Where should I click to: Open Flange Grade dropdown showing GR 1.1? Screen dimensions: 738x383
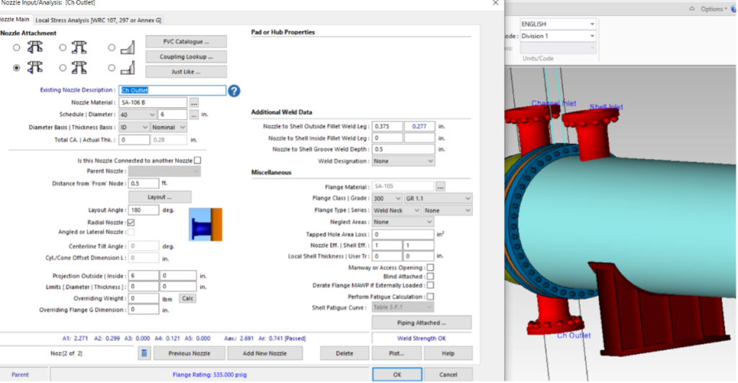(437, 198)
